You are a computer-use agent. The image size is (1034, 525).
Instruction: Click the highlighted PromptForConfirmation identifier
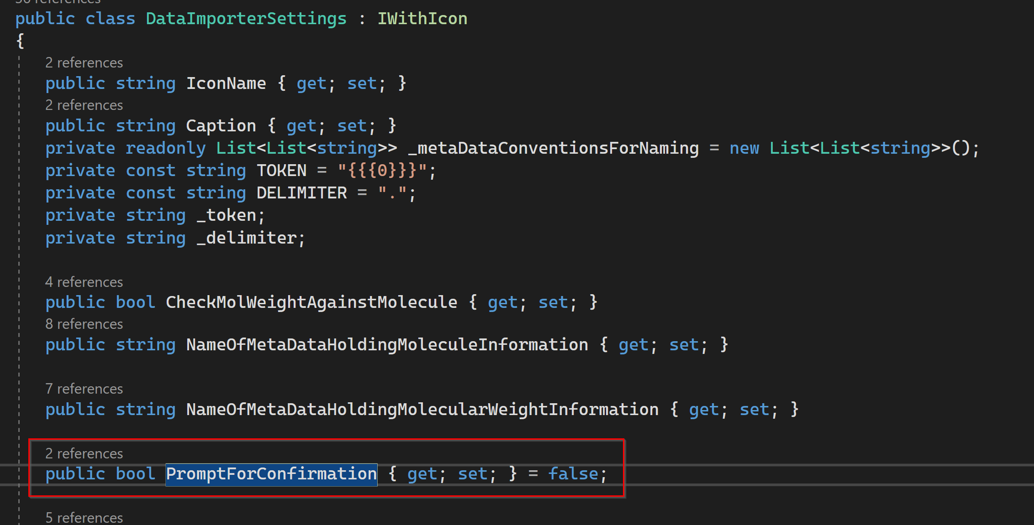[271, 474]
